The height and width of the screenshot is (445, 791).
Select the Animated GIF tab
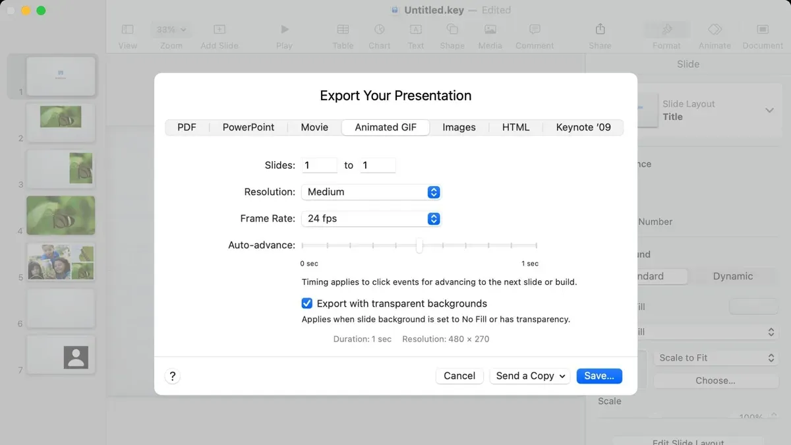pos(386,127)
